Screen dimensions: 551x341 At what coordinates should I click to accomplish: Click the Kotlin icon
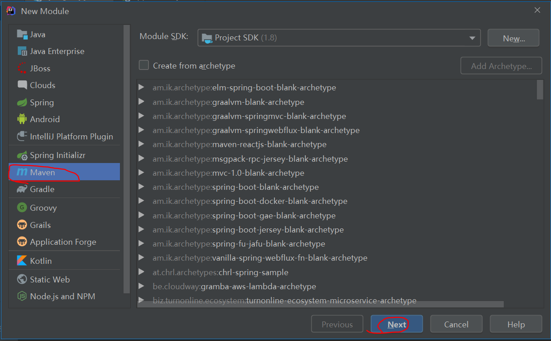pyautogui.click(x=22, y=261)
